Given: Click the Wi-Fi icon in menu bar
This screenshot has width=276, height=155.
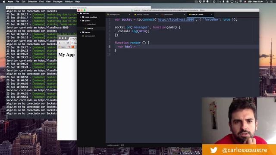Looking at the screenshot, I should pyautogui.click(x=241, y=2).
